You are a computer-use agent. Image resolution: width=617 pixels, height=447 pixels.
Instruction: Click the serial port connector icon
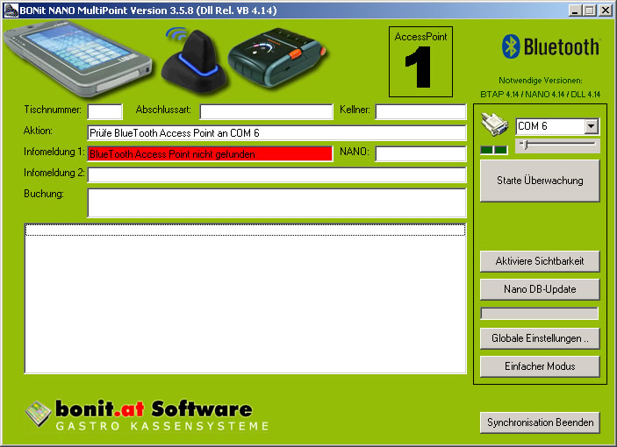point(494,124)
